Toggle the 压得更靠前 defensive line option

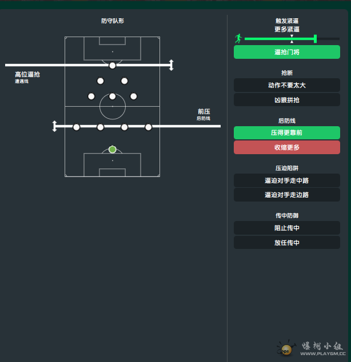(x=287, y=133)
